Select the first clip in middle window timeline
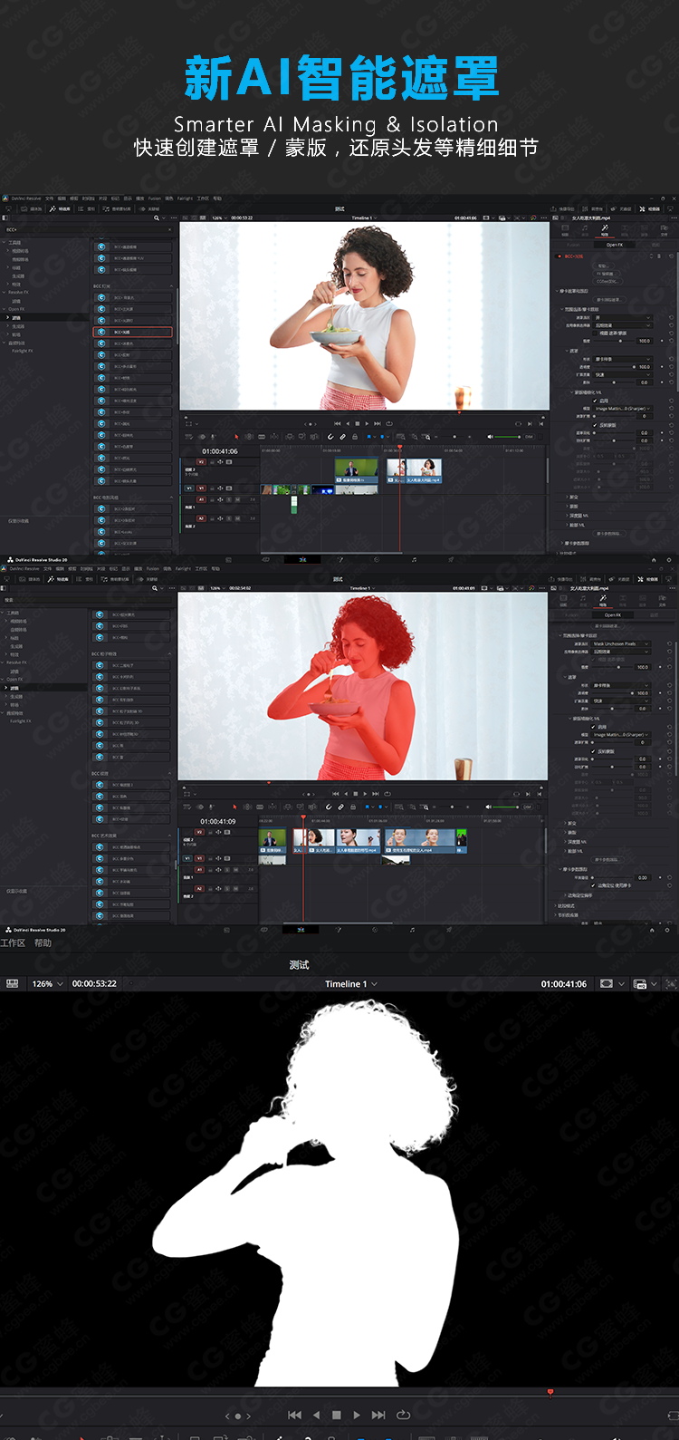Screen dimensions: 679x1440 [x=273, y=839]
